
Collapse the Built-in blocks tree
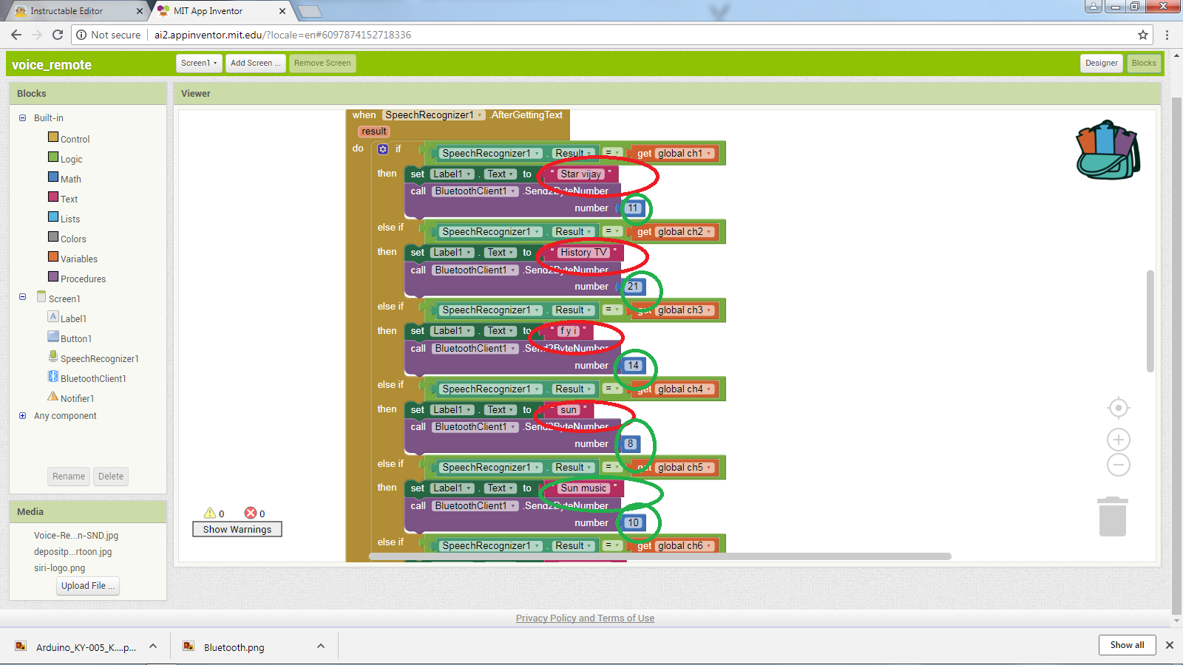coord(22,117)
